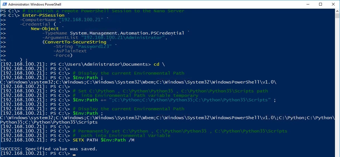Click the 'New-Object' cmdlet text
Viewport: 340px width, 157px height.
(45, 29)
